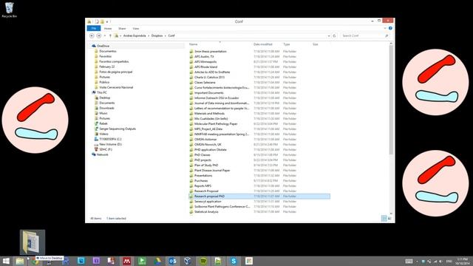
Task: Select Presentations folder
Action: 203,176
